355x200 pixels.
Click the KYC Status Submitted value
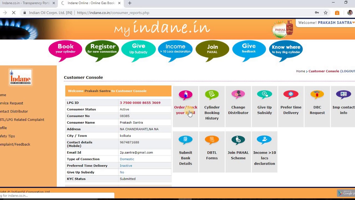pyautogui.click(x=128, y=179)
